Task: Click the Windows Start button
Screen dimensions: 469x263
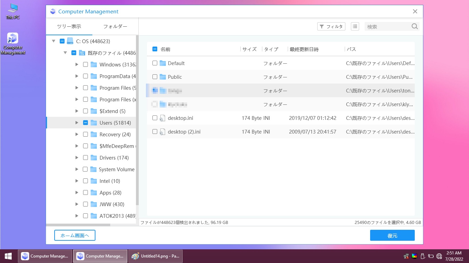Action: 8,256
